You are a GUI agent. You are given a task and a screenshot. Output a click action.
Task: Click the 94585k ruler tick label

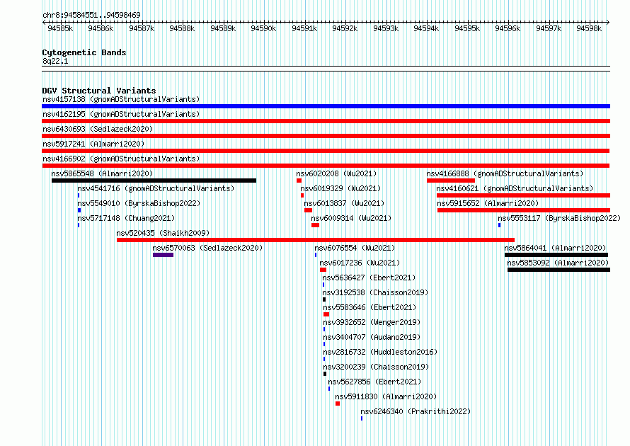pyautogui.click(x=60, y=28)
